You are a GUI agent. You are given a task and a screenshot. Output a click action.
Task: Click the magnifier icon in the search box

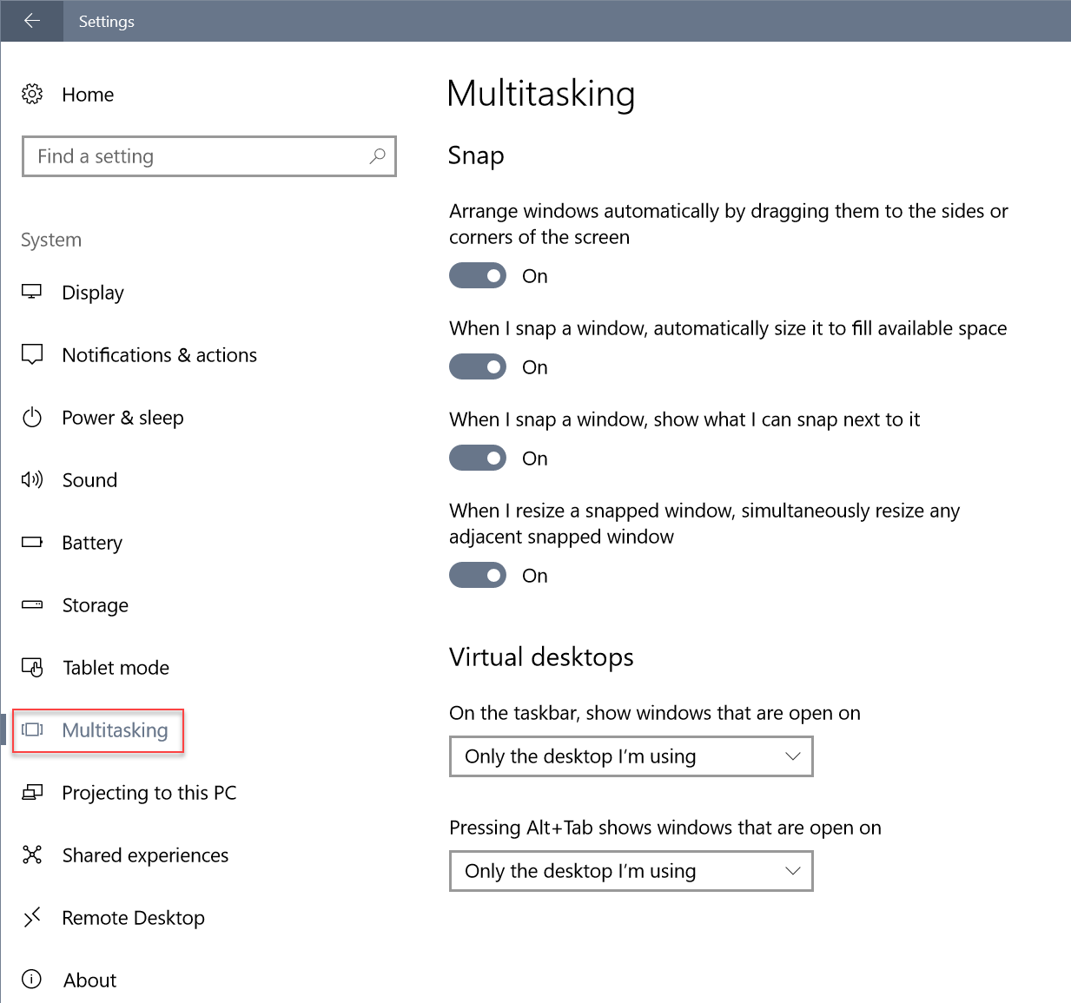click(377, 156)
